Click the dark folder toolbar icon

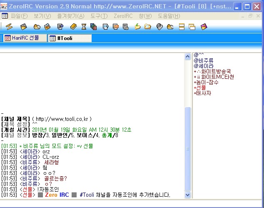coord(23,27)
